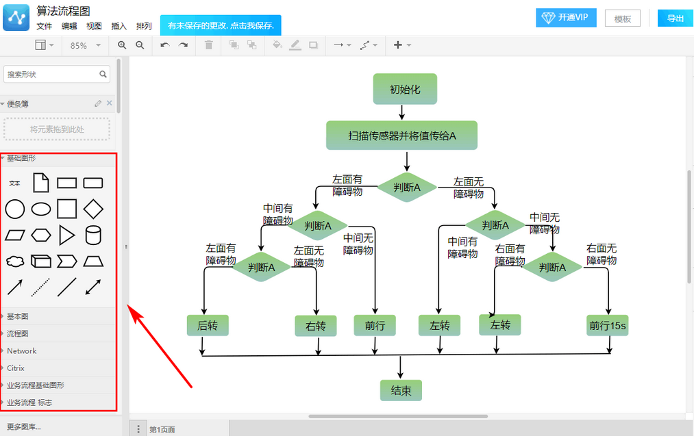
Task: Undo the last change
Action: (165, 45)
